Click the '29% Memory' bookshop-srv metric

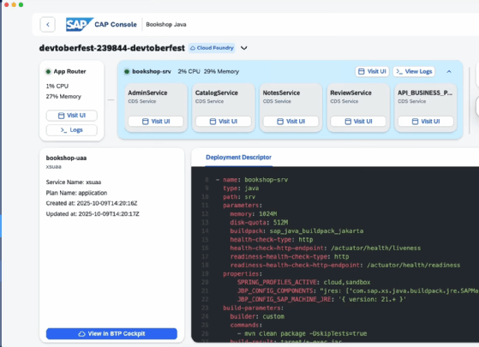(221, 71)
